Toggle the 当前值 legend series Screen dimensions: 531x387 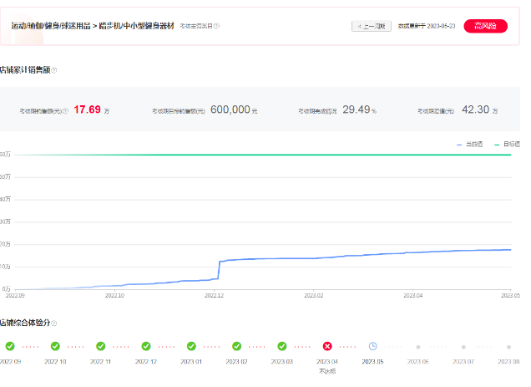tap(470, 144)
